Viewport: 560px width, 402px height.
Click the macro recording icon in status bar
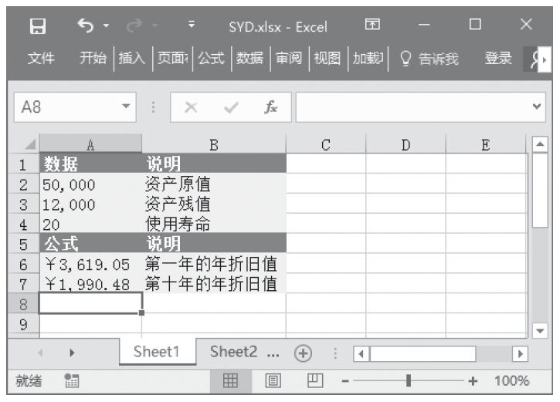(x=73, y=381)
